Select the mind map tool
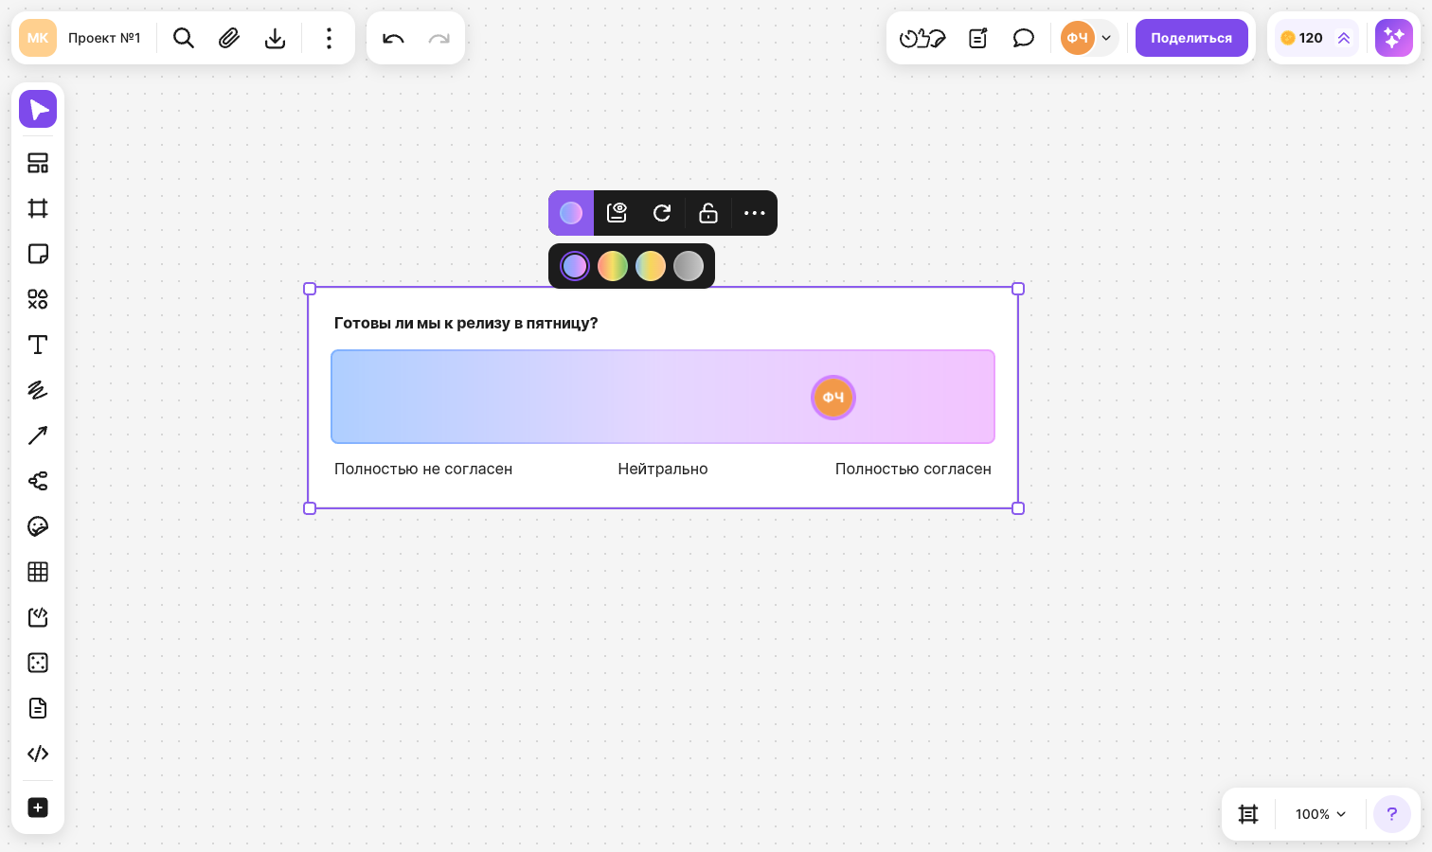 (38, 481)
